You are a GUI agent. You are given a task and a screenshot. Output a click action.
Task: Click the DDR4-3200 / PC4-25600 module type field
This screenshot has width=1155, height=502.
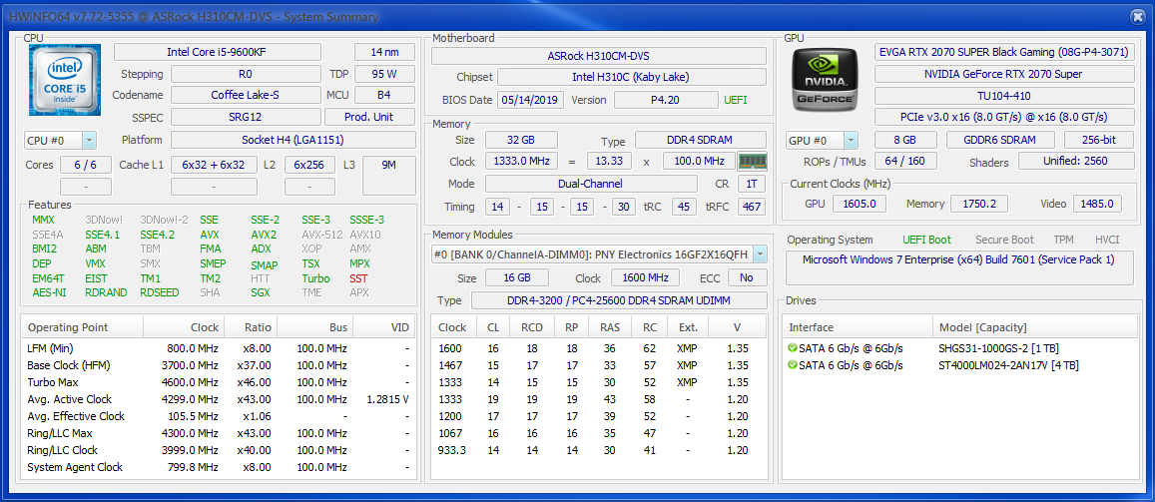click(618, 300)
